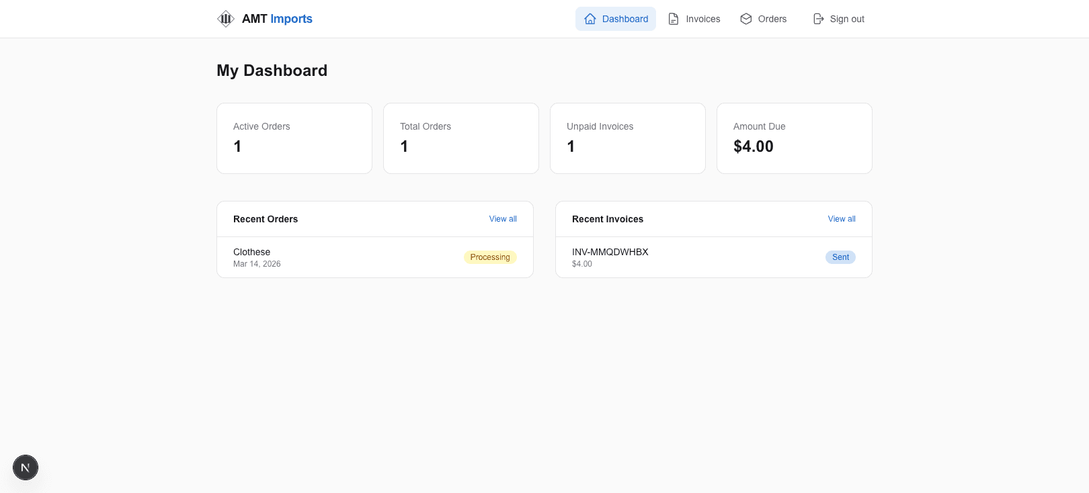Screen dimensions: 1089x493
Task: Open the Invoices page from navigation
Action: [694, 19]
